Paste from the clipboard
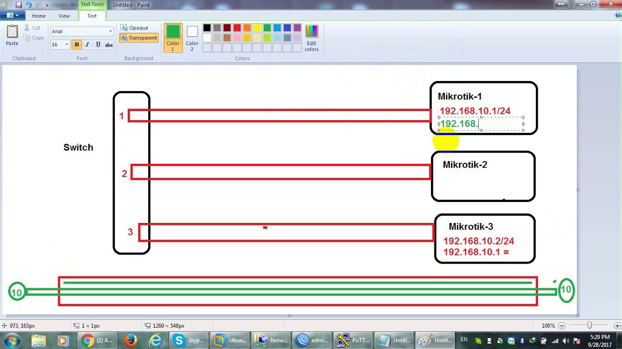The height and width of the screenshot is (349, 622). [12, 35]
